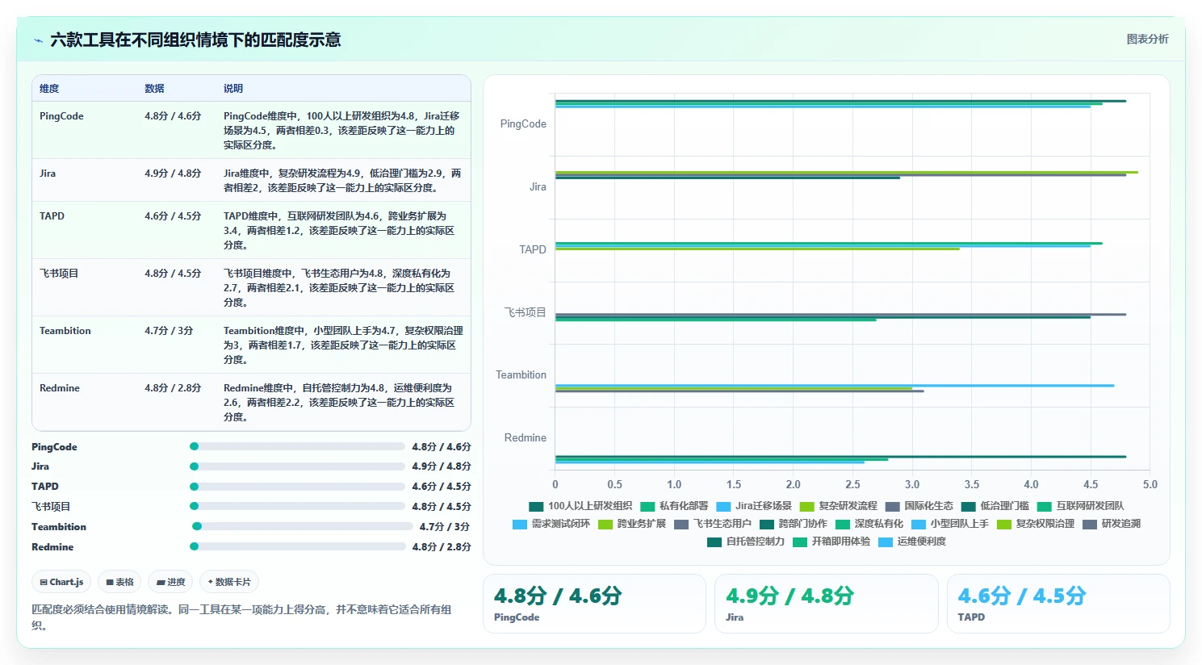Viewport: 1202px width, 665px height.
Task: Toggle the 100人以上研发组织 legend series
Action: pos(580,506)
